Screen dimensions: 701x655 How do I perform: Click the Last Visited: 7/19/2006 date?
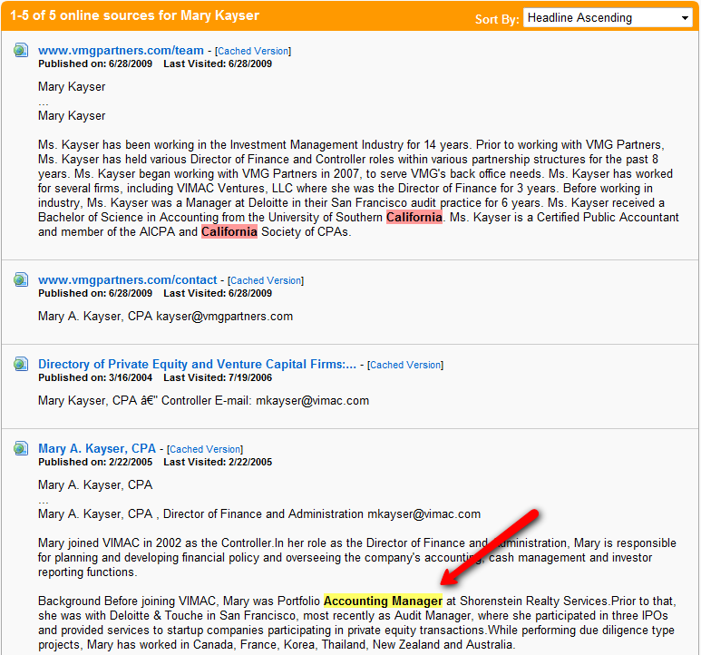point(218,377)
